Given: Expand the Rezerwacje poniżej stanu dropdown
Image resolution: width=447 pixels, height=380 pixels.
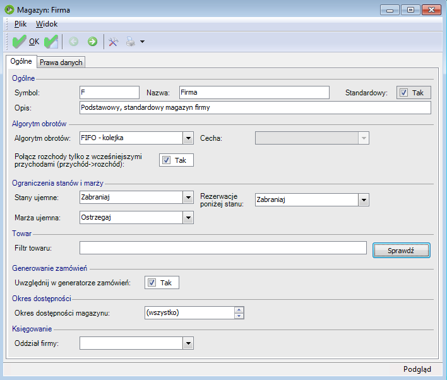Looking at the screenshot, I should coord(364,200).
